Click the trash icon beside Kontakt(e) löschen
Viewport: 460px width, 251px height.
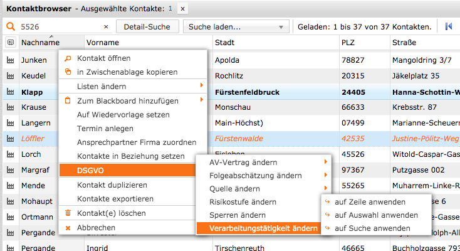pyautogui.click(x=68, y=213)
